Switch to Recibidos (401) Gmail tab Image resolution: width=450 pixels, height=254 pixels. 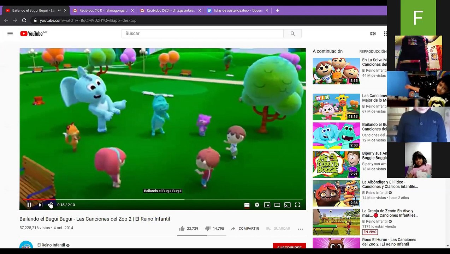tap(103, 11)
